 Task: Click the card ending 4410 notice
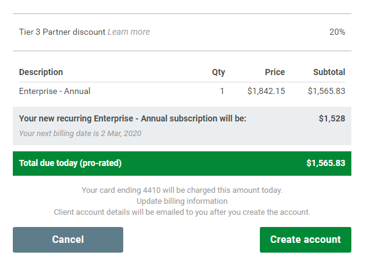(x=182, y=190)
